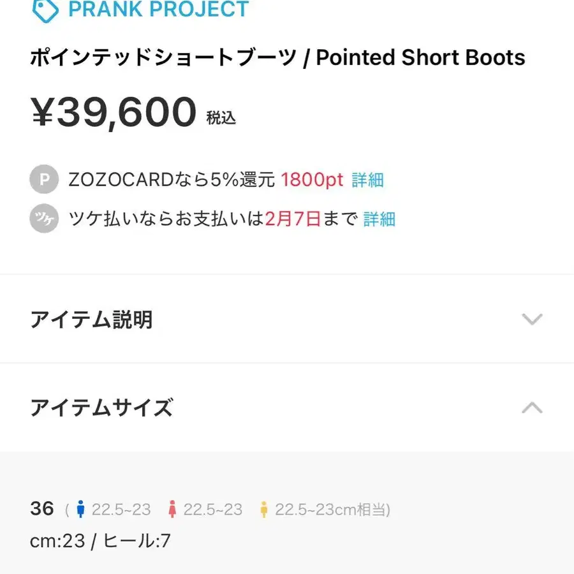Click the Pointed Short Boots product title
Viewport: 574px width, 574px height.
coord(277,57)
